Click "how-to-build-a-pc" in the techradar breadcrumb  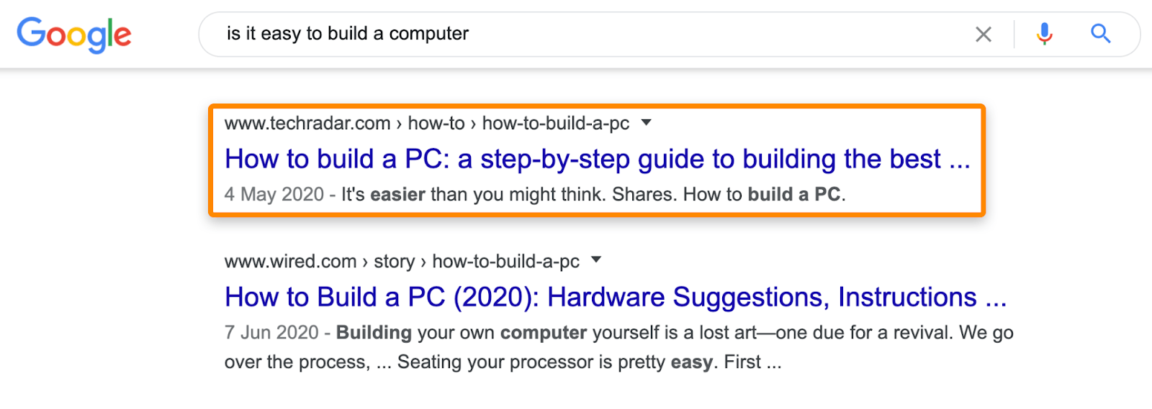click(x=556, y=124)
